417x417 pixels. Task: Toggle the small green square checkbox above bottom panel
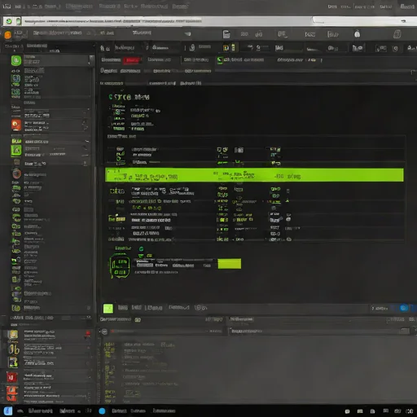108,309
